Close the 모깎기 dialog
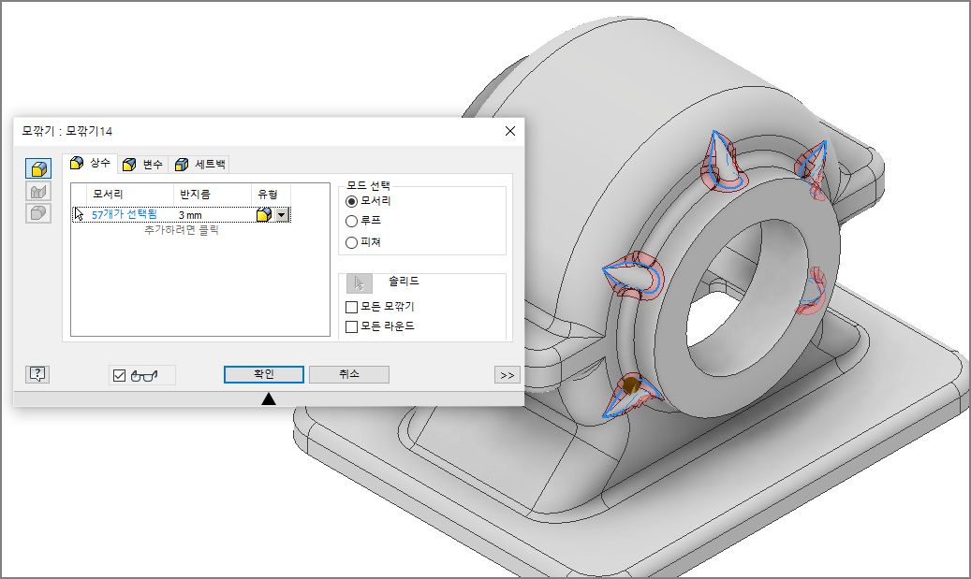The height and width of the screenshot is (579, 971). click(510, 131)
